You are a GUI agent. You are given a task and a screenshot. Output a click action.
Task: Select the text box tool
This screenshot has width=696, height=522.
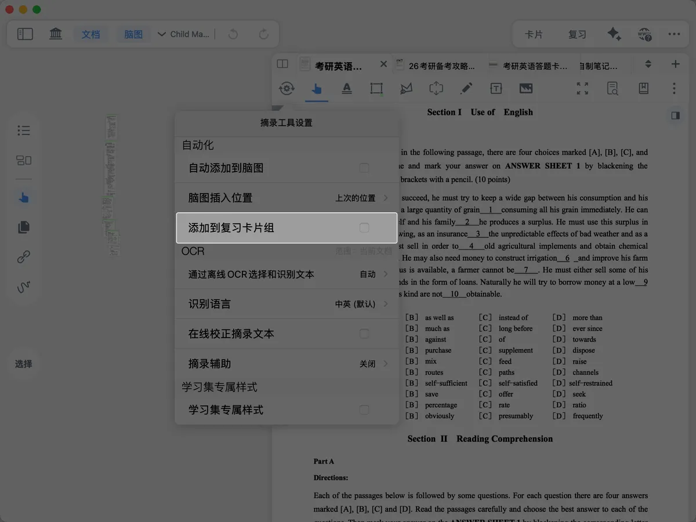pyautogui.click(x=496, y=88)
